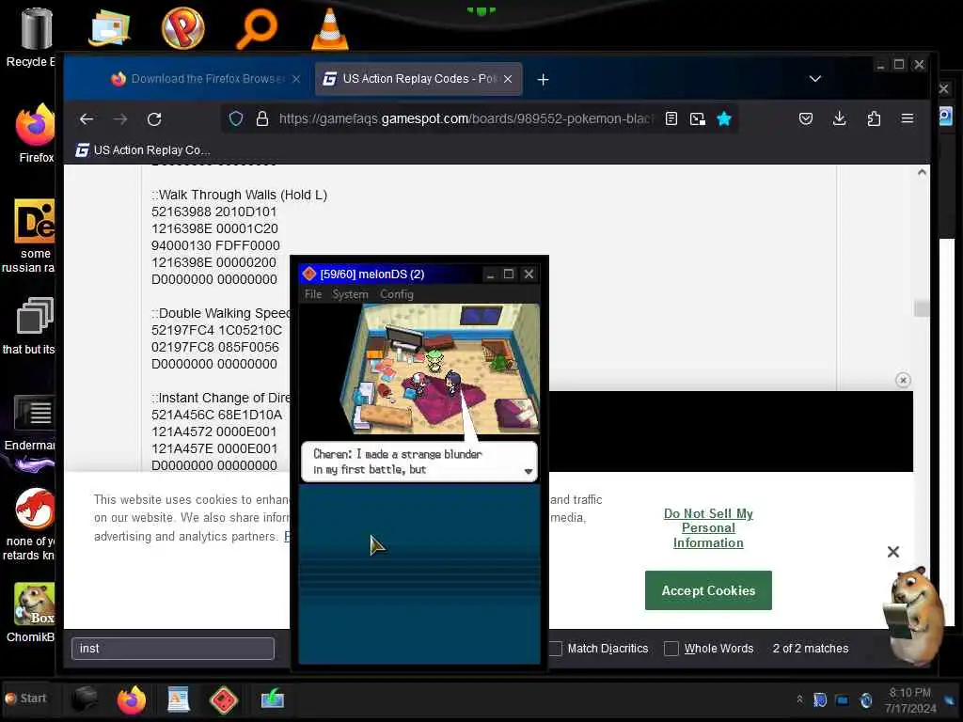Open the Start menu

(25, 698)
